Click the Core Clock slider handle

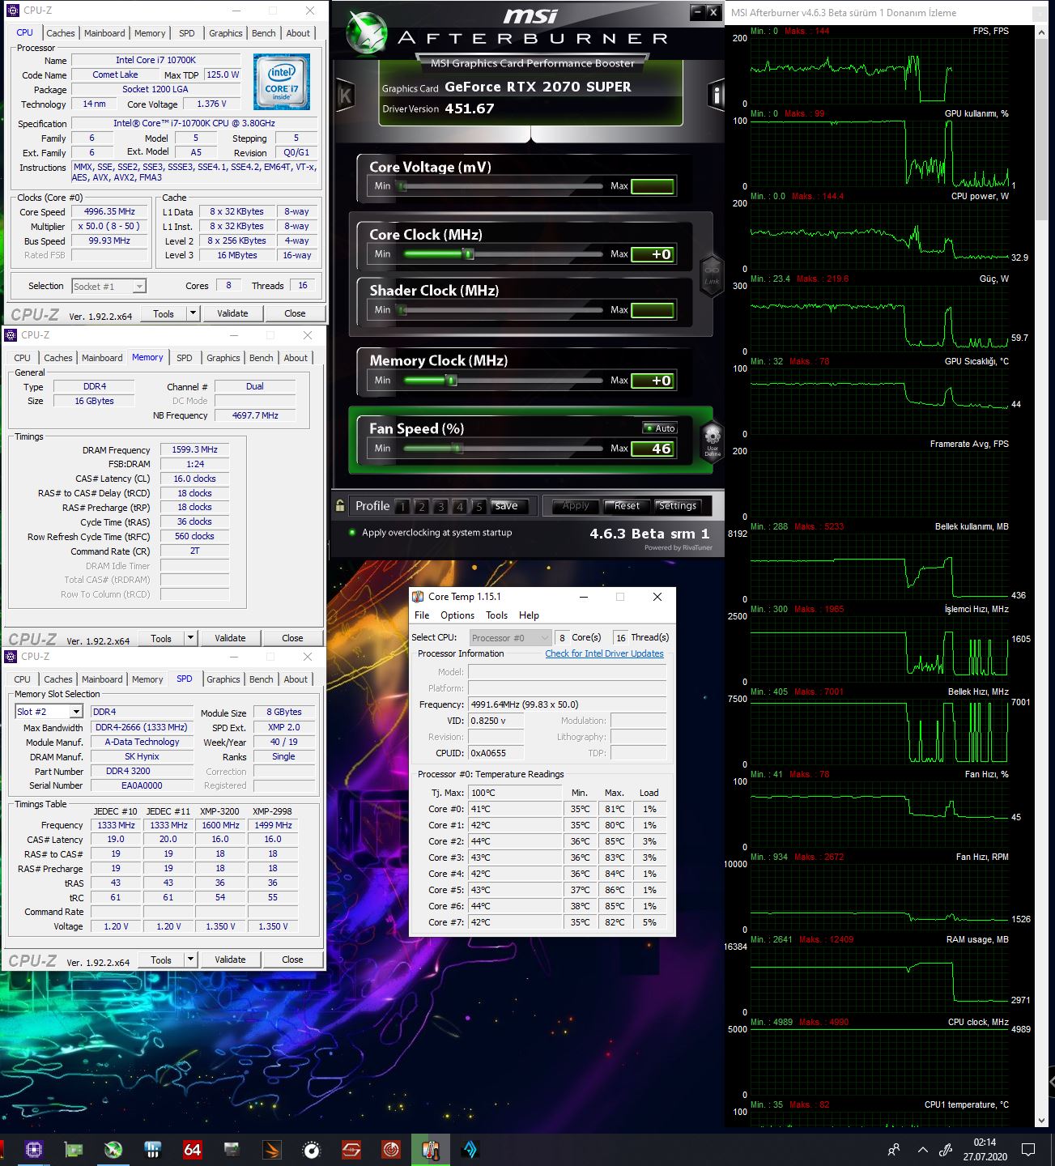[x=468, y=253]
